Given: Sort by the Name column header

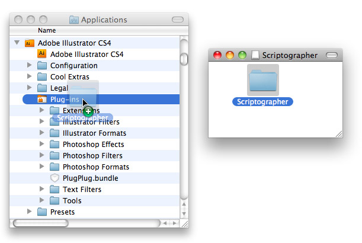Looking at the screenshot, I should click(x=47, y=30).
